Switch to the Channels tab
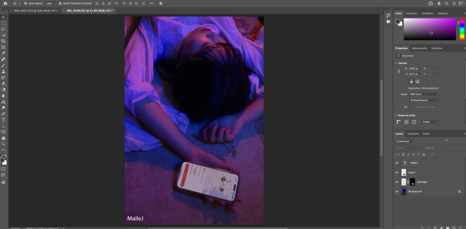Viewport: 466px width, 229px height. click(x=413, y=134)
